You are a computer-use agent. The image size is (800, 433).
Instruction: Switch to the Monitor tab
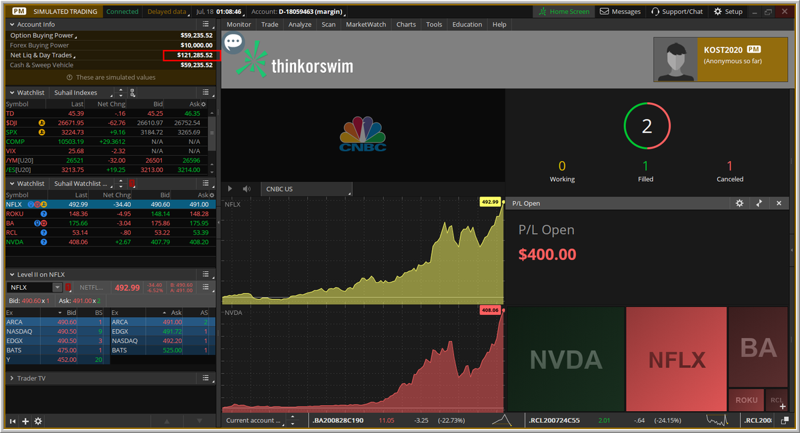[x=239, y=25]
